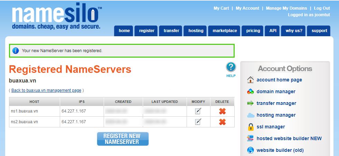Open the hosting tab
The height and width of the screenshot is (156, 339).
coord(195,31)
